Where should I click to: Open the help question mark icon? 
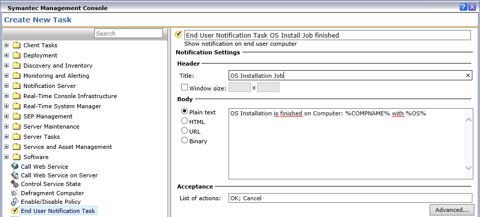[x=464, y=7]
